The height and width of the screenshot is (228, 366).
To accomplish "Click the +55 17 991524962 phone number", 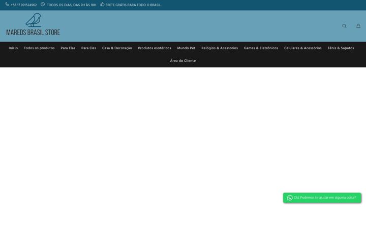I will pos(23,5).
